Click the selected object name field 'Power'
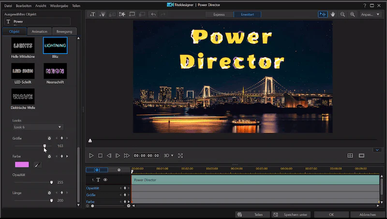Viewport: 387px width, 219px height. tap(37, 21)
